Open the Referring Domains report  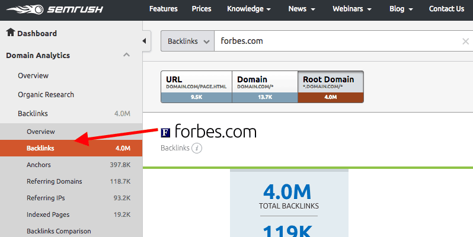click(x=54, y=181)
